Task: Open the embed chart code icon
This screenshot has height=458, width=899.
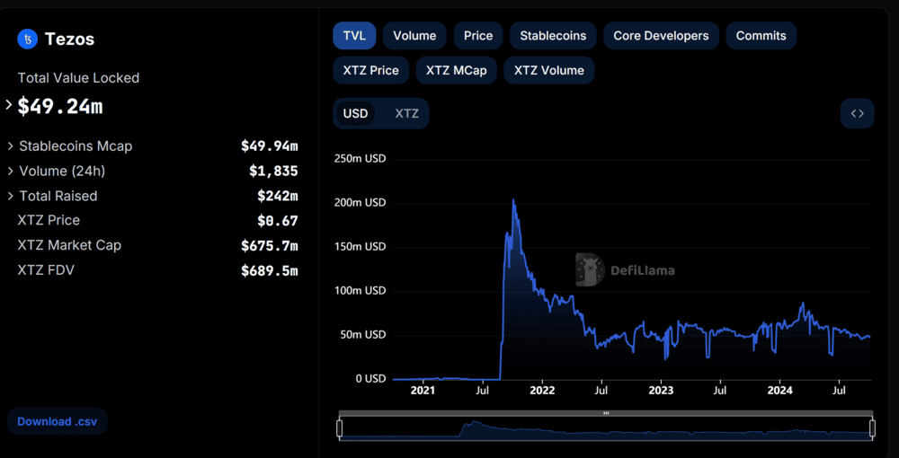Action: 857,113
